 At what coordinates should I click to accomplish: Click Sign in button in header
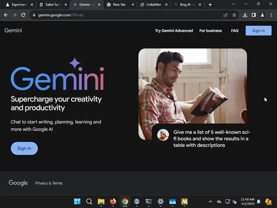pos(258,31)
